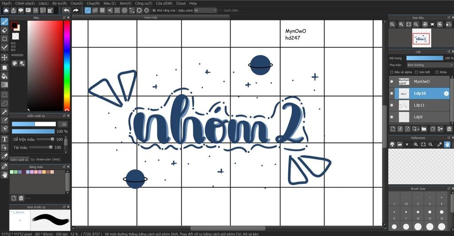Screen dimensions: 454x236
Task: Add a new layer folder
Action: [424, 129]
